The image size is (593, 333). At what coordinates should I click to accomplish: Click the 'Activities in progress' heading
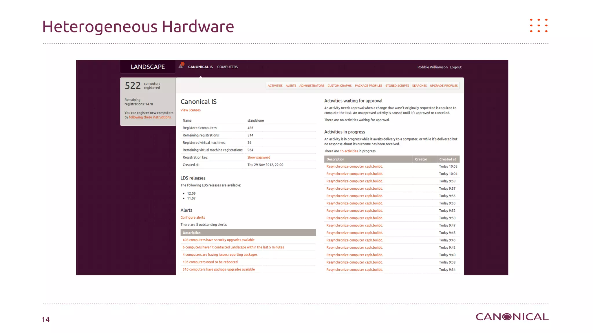click(x=345, y=132)
